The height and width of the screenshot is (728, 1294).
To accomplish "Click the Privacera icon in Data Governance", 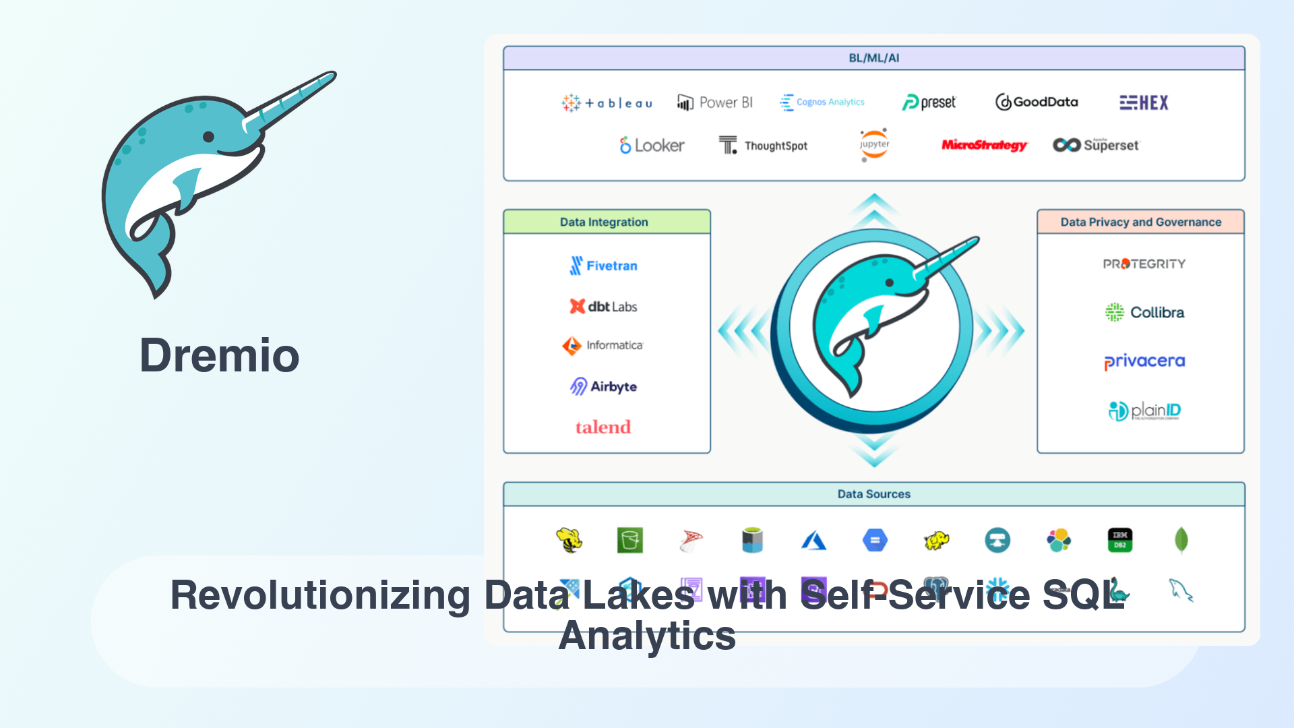I will point(1142,360).
